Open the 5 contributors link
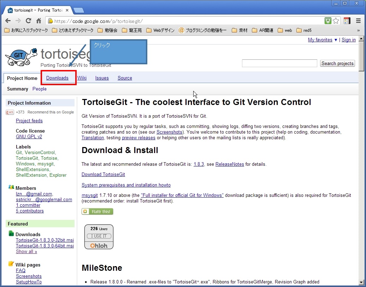Screen dimensions: 366x287 tap(30, 211)
